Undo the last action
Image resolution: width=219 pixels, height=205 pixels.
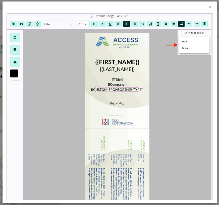pyautogui.click(x=189, y=24)
